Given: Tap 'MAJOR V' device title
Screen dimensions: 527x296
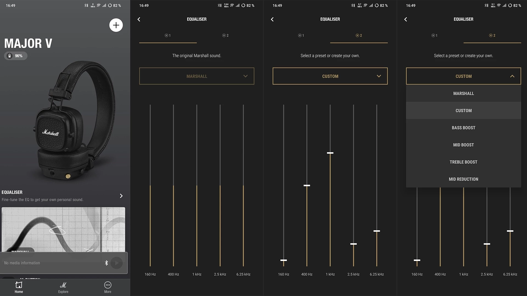Looking at the screenshot, I should tap(28, 43).
